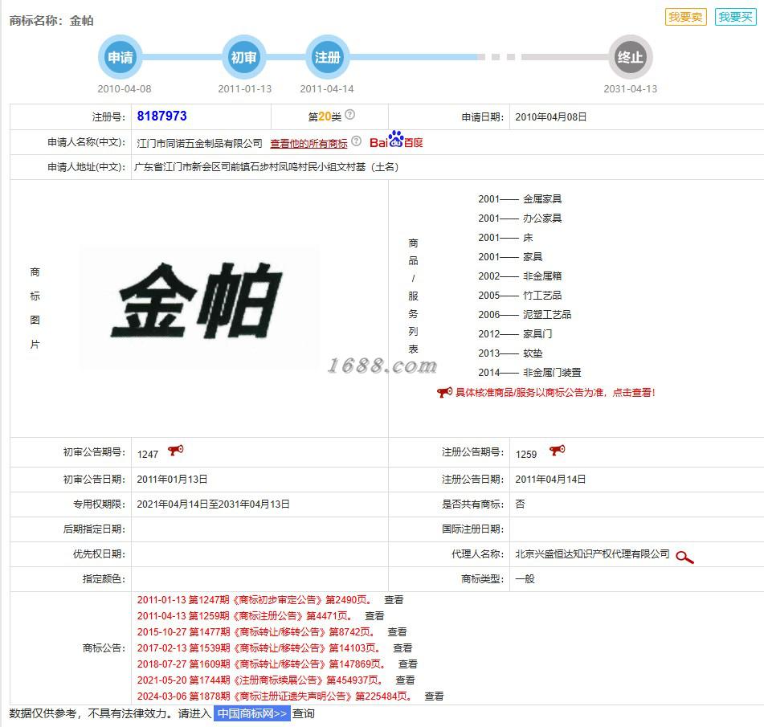Click the 中国商标网>> button
764x727 pixels.
252,714
